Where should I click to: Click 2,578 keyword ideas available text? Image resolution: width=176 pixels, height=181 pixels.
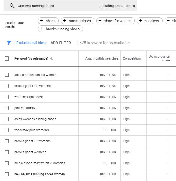(103, 43)
